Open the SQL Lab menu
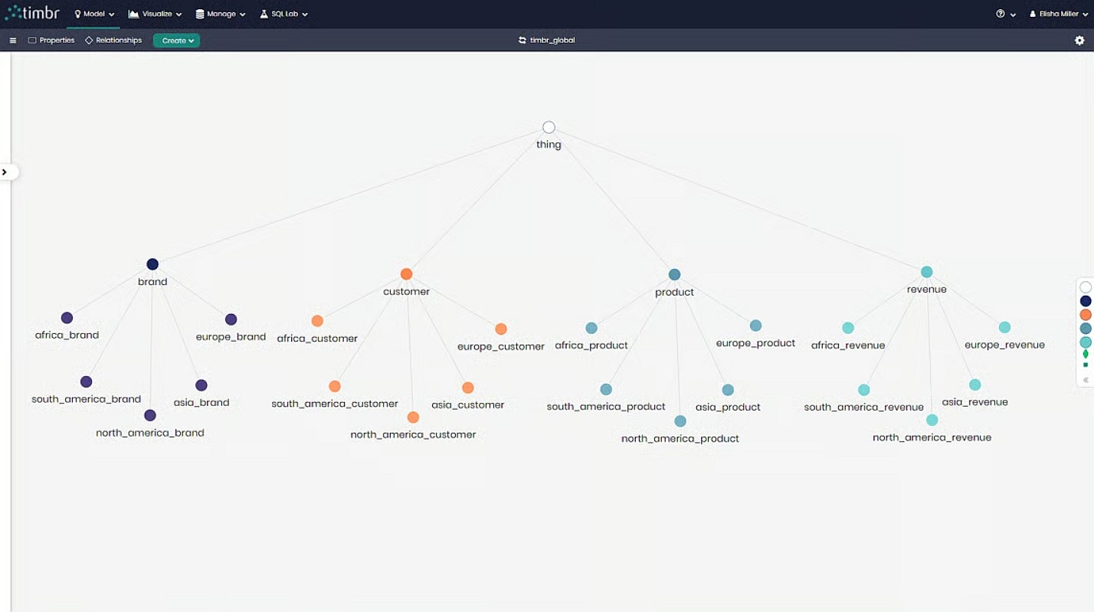The image size is (1094, 612). 283,14
